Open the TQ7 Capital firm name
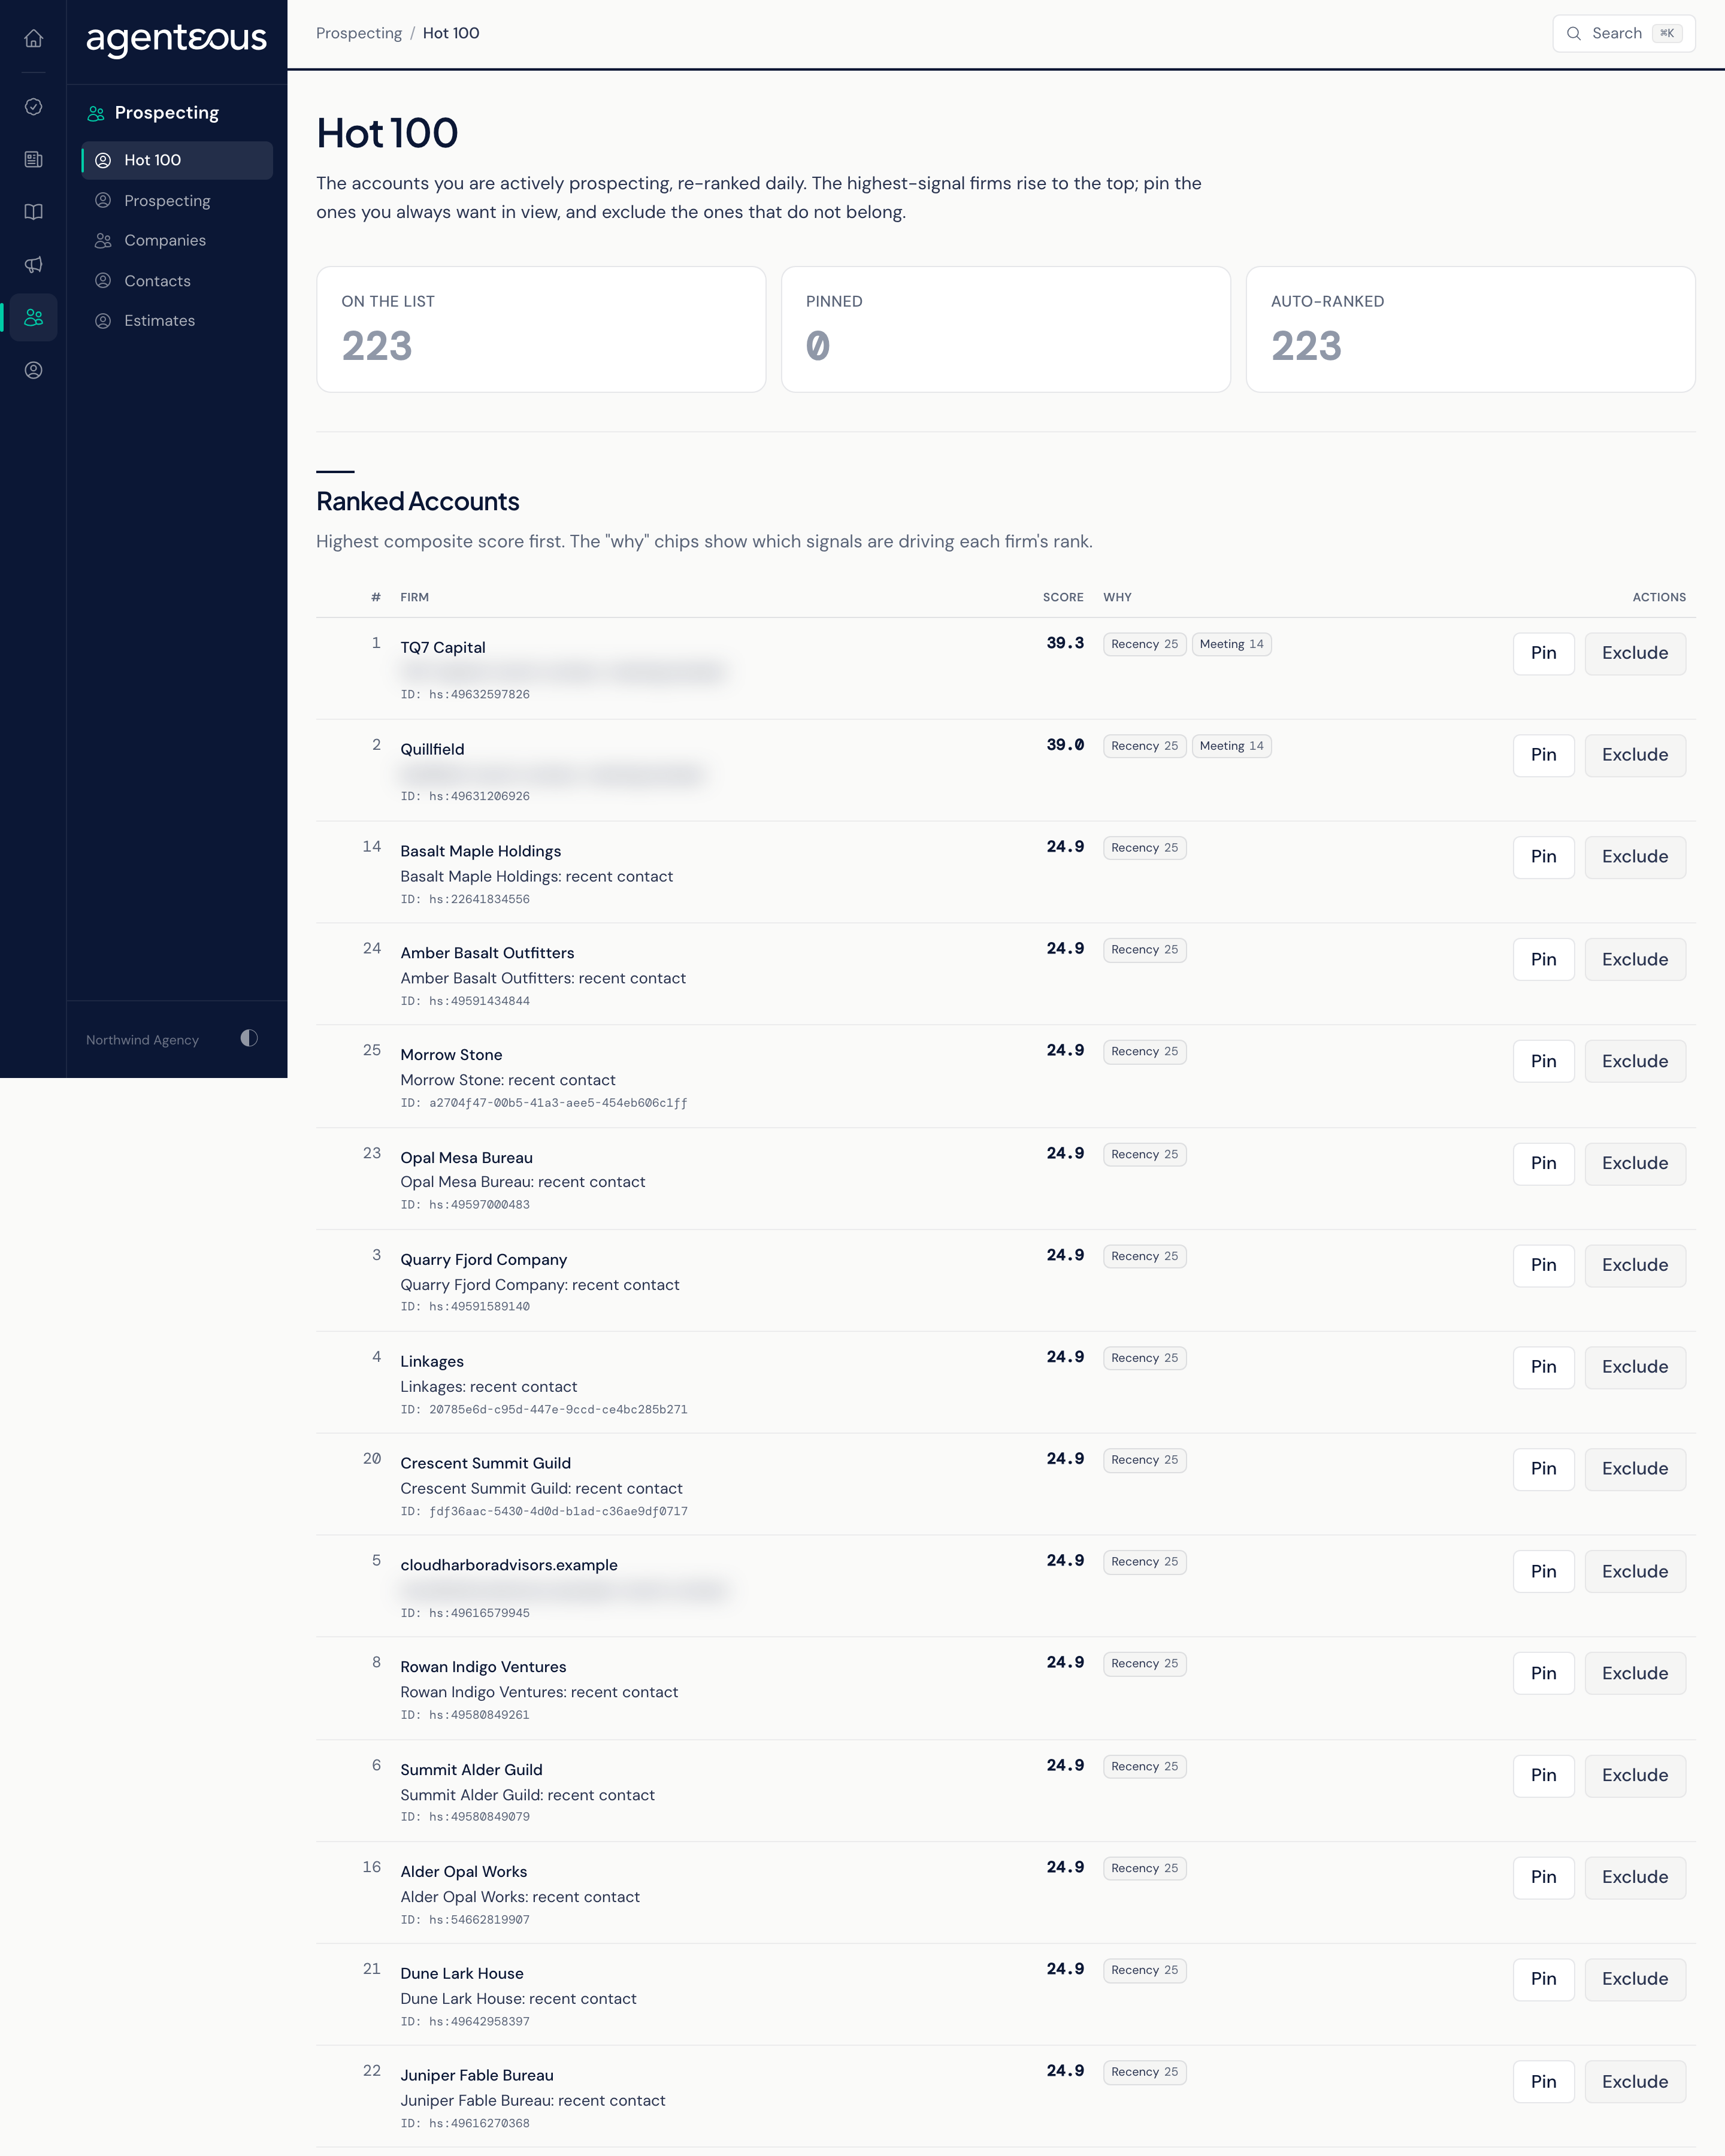The image size is (1725, 2156). pos(443,648)
